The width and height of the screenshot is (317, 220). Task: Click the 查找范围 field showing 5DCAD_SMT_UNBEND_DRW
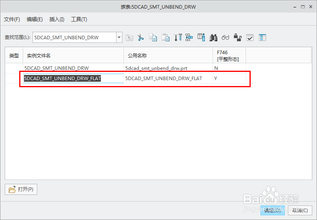pyautogui.click(x=75, y=37)
